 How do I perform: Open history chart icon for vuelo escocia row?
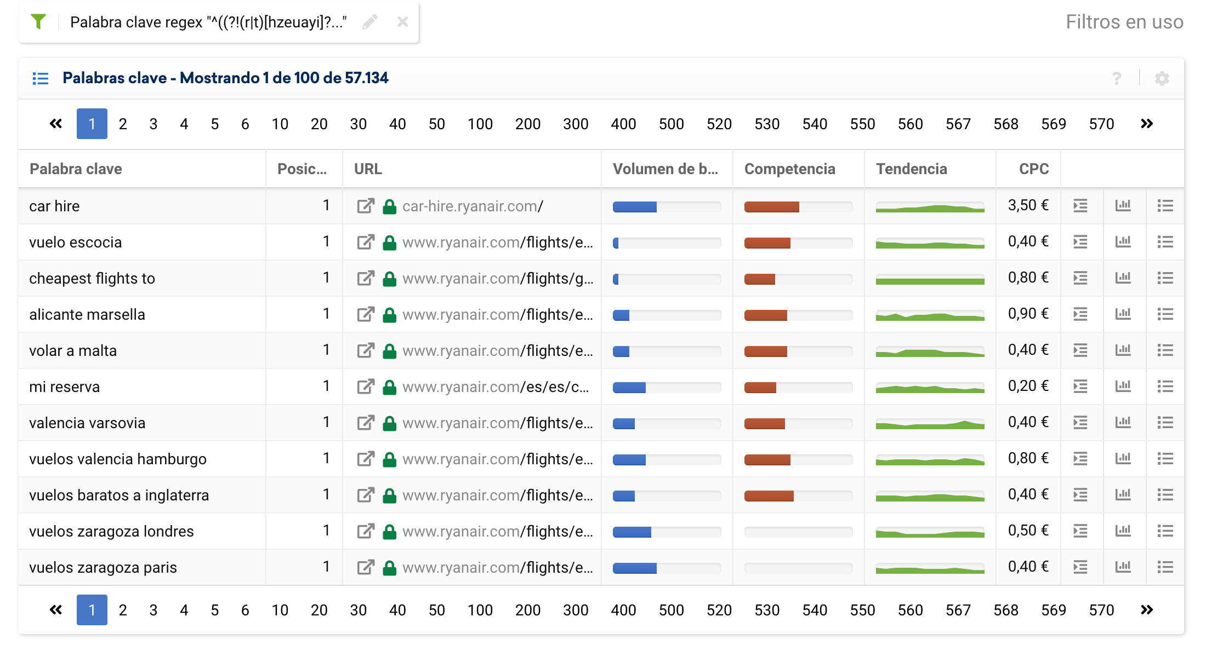(1123, 242)
